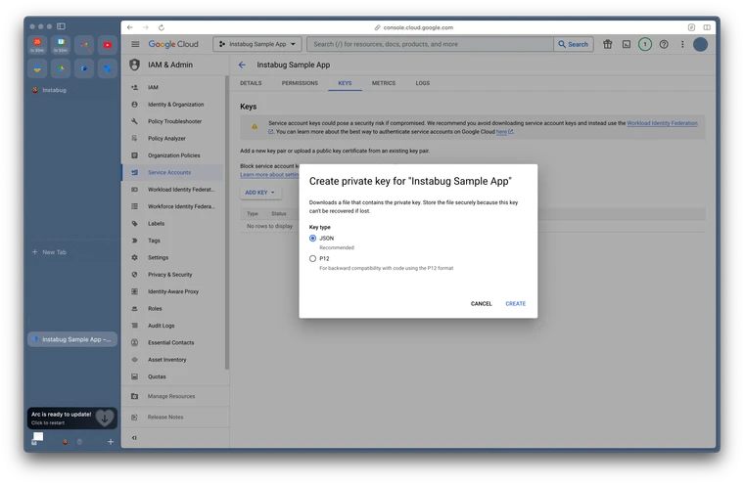Activate Cloud Shell terminal icon
Image resolution: width=744 pixels, height=484 pixels.
(627, 44)
